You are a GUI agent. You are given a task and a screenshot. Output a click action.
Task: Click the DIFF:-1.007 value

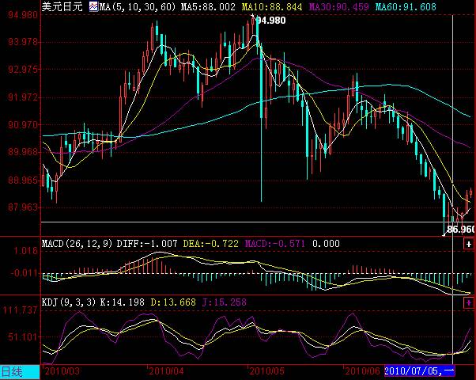(147, 244)
